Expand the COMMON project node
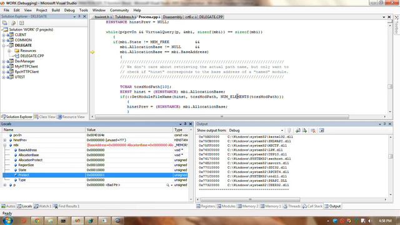The height and width of the screenshot is (225, 400). pyautogui.click(x=4, y=40)
